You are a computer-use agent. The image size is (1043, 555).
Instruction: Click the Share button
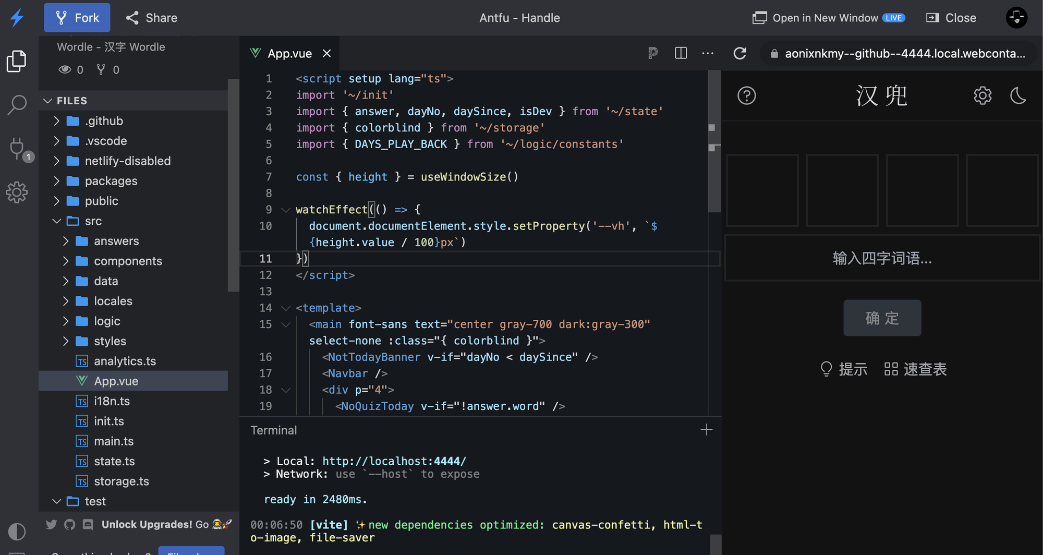pos(152,18)
